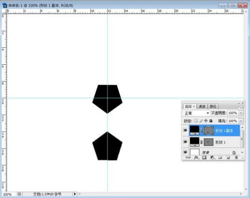Create a new layer

click(227, 157)
